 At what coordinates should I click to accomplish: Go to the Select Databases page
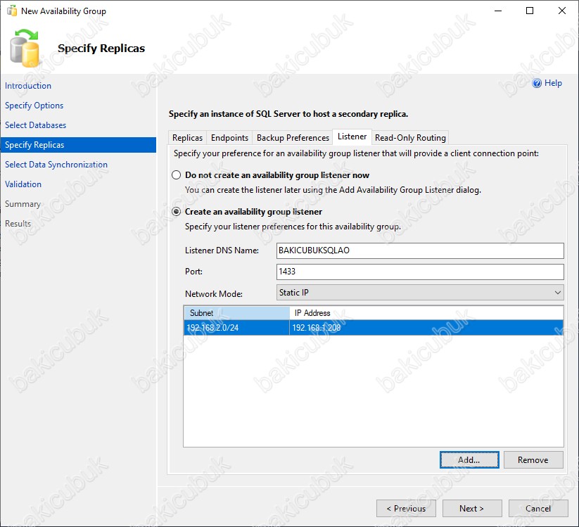point(36,125)
